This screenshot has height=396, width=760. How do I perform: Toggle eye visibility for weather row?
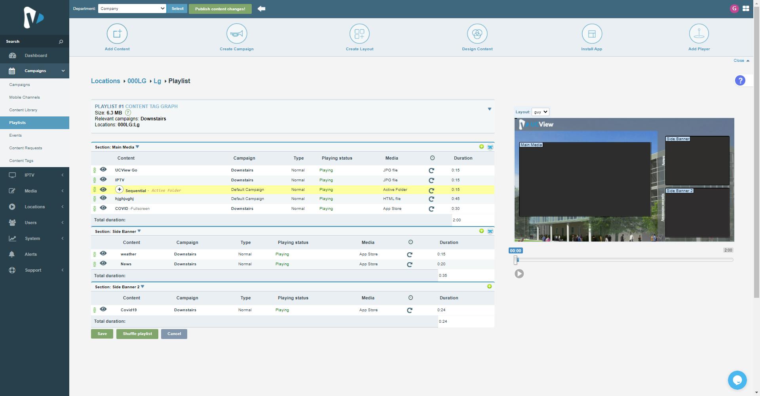click(103, 253)
